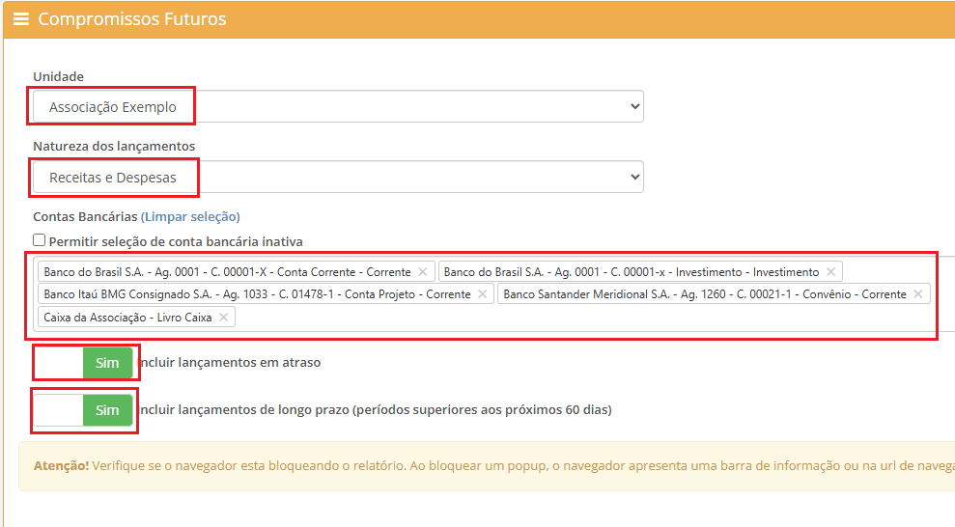Click the Atenção! warning message text
Viewport: 955px width, 527px height.
pyautogui.click(x=494, y=465)
